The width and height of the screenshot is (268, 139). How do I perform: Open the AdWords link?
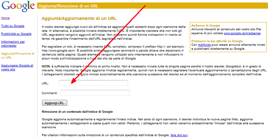coord(204,45)
